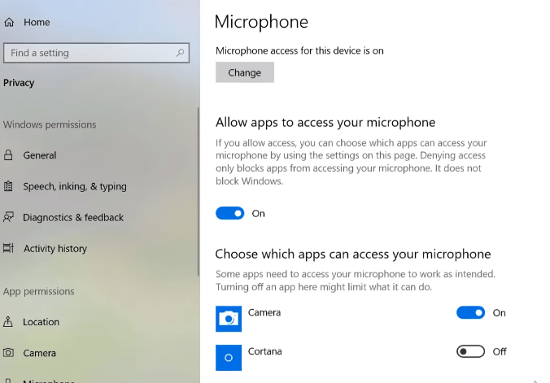Image resolution: width=550 pixels, height=383 pixels.
Task: Click the General lock icon
Action: (x=8, y=155)
